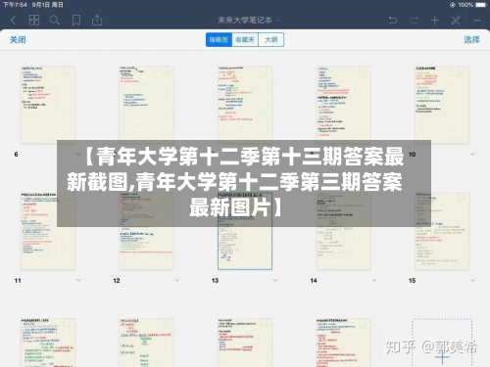Expand options chevron for page 11
The width and height of the screenshot is (490, 367).
78,280
